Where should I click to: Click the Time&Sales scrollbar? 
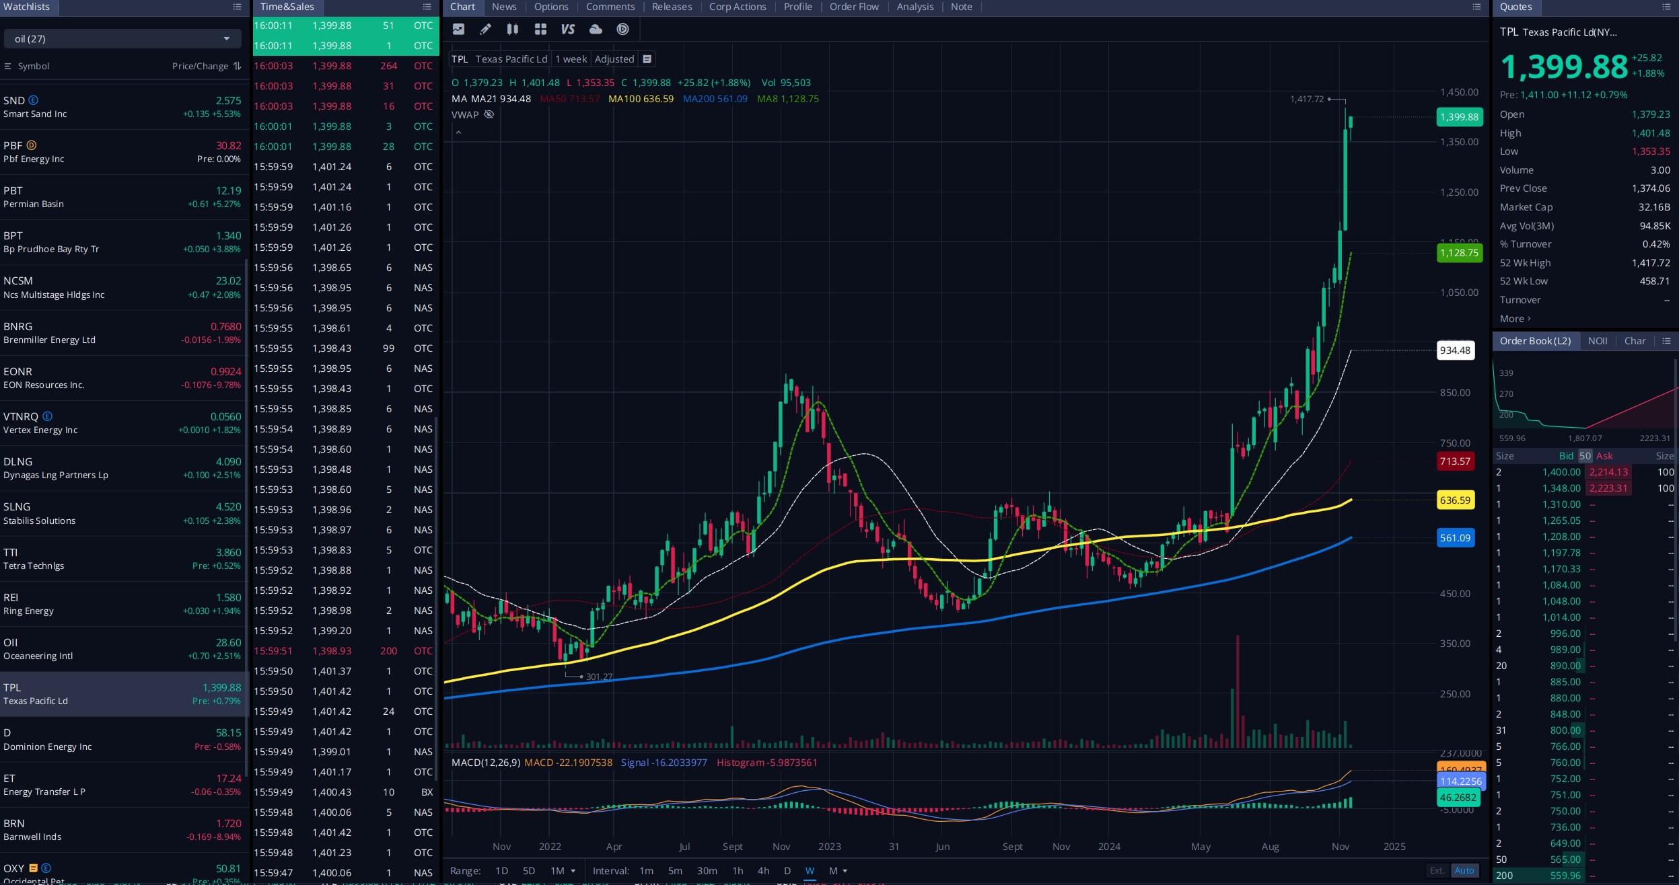coord(437,599)
